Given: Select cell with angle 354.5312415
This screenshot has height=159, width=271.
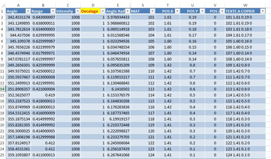Looking at the screenshot, I should click(18, 113).
